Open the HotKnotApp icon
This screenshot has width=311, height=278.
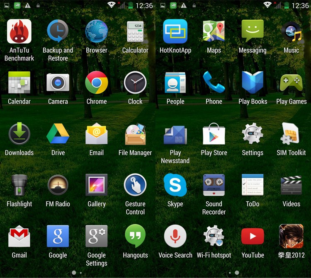click(175, 31)
